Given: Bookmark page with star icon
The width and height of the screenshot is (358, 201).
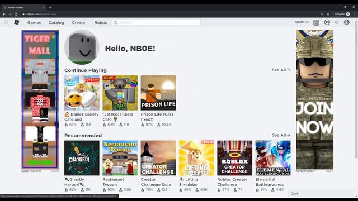Looking at the screenshot, I should [x=328, y=14].
